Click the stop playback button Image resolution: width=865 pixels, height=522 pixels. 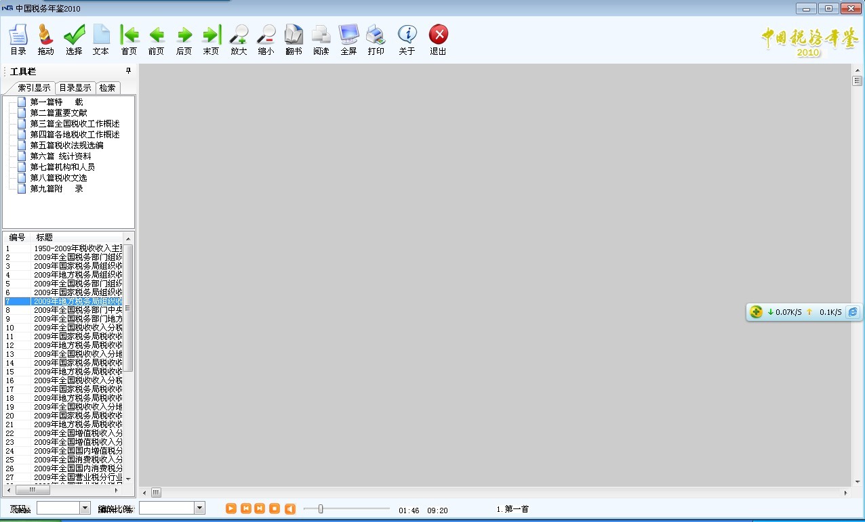pyautogui.click(x=275, y=508)
